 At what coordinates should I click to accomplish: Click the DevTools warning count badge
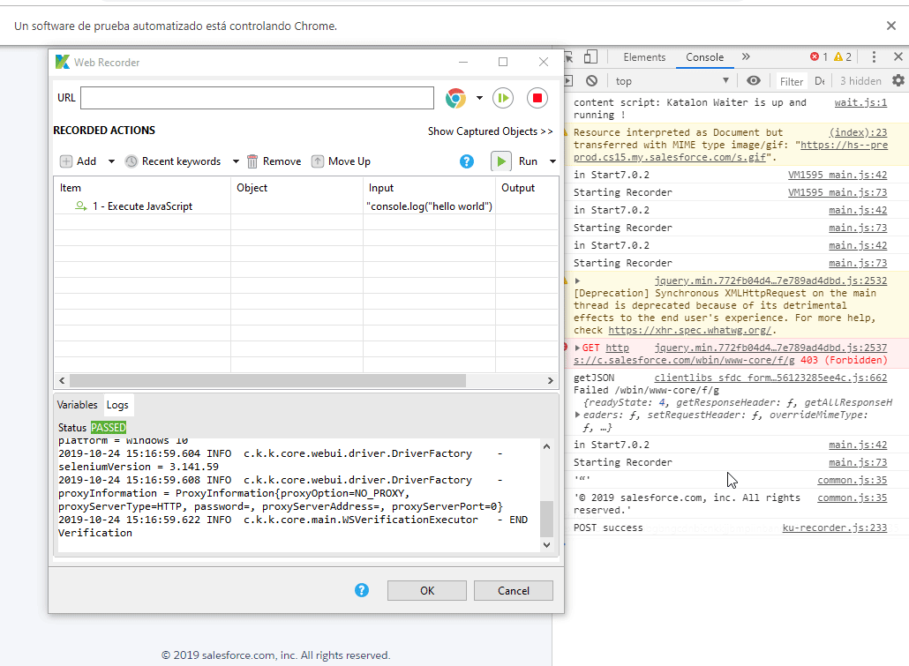pos(842,56)
